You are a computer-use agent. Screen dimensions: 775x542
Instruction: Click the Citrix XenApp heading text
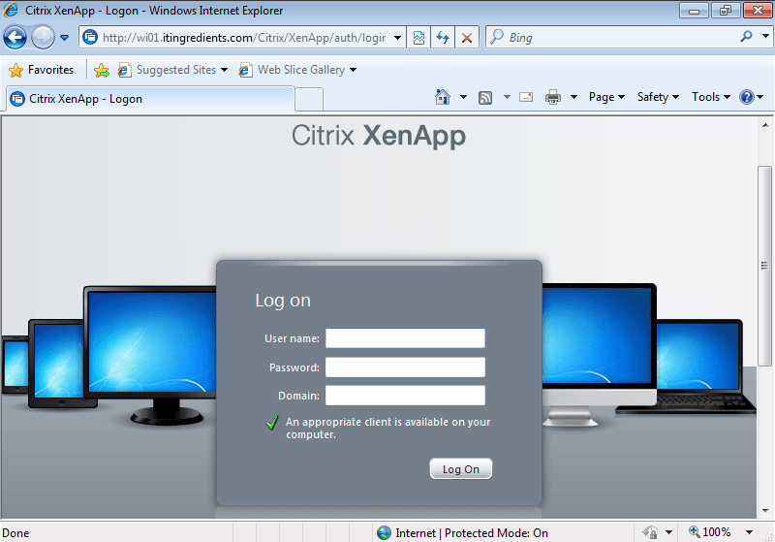pyautogui.click(x=379, y=136)
